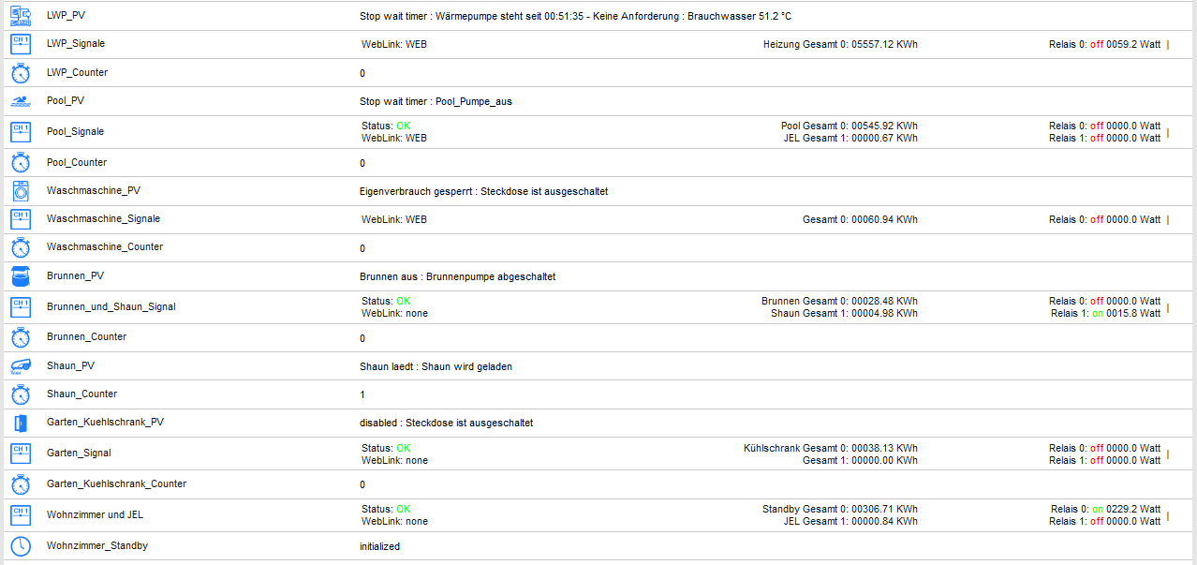Image resolution: width=1197 pixels, height=565 pixels.
Task: Click the lawn mower icon for Shaun_PV
Action: point(21,366)
